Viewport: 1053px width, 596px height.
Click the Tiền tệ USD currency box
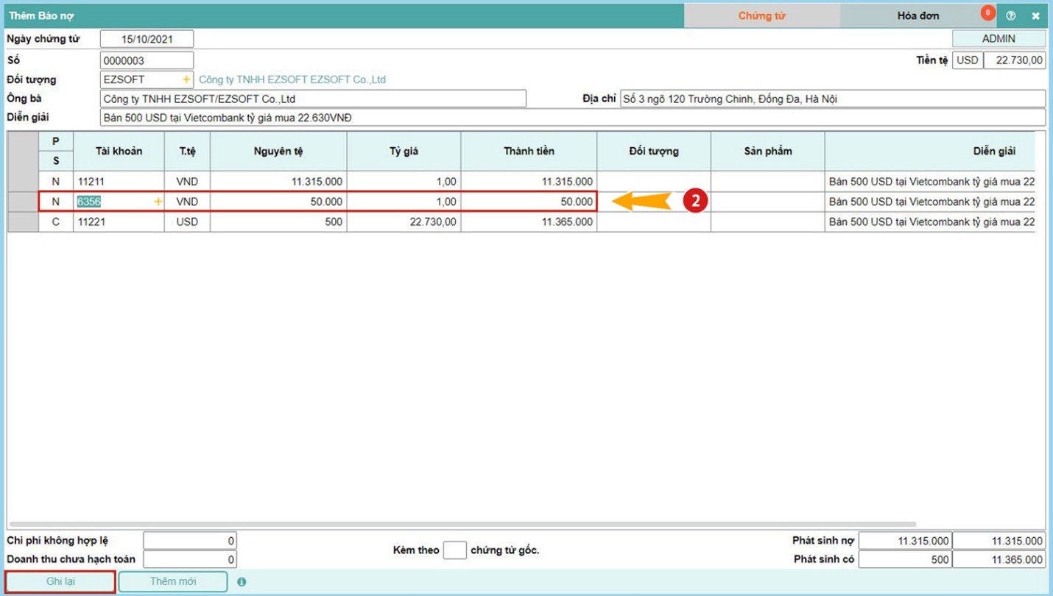[967, 60]
